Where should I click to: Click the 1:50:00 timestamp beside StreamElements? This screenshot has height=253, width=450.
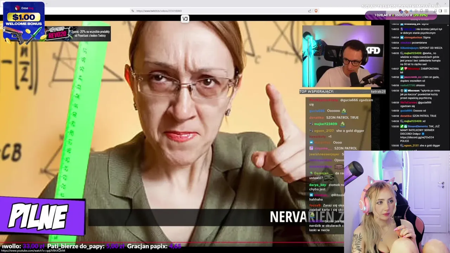pos(395,126)
